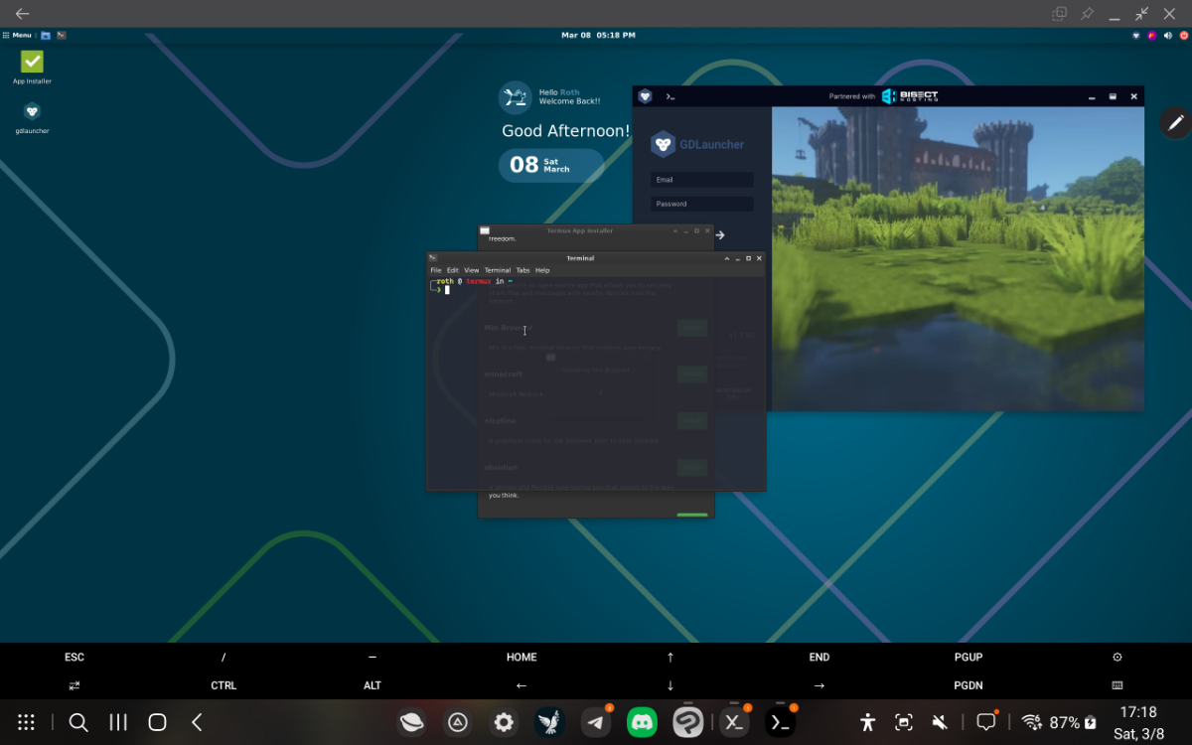Tap the PGDN extra key

pos(968,685)
